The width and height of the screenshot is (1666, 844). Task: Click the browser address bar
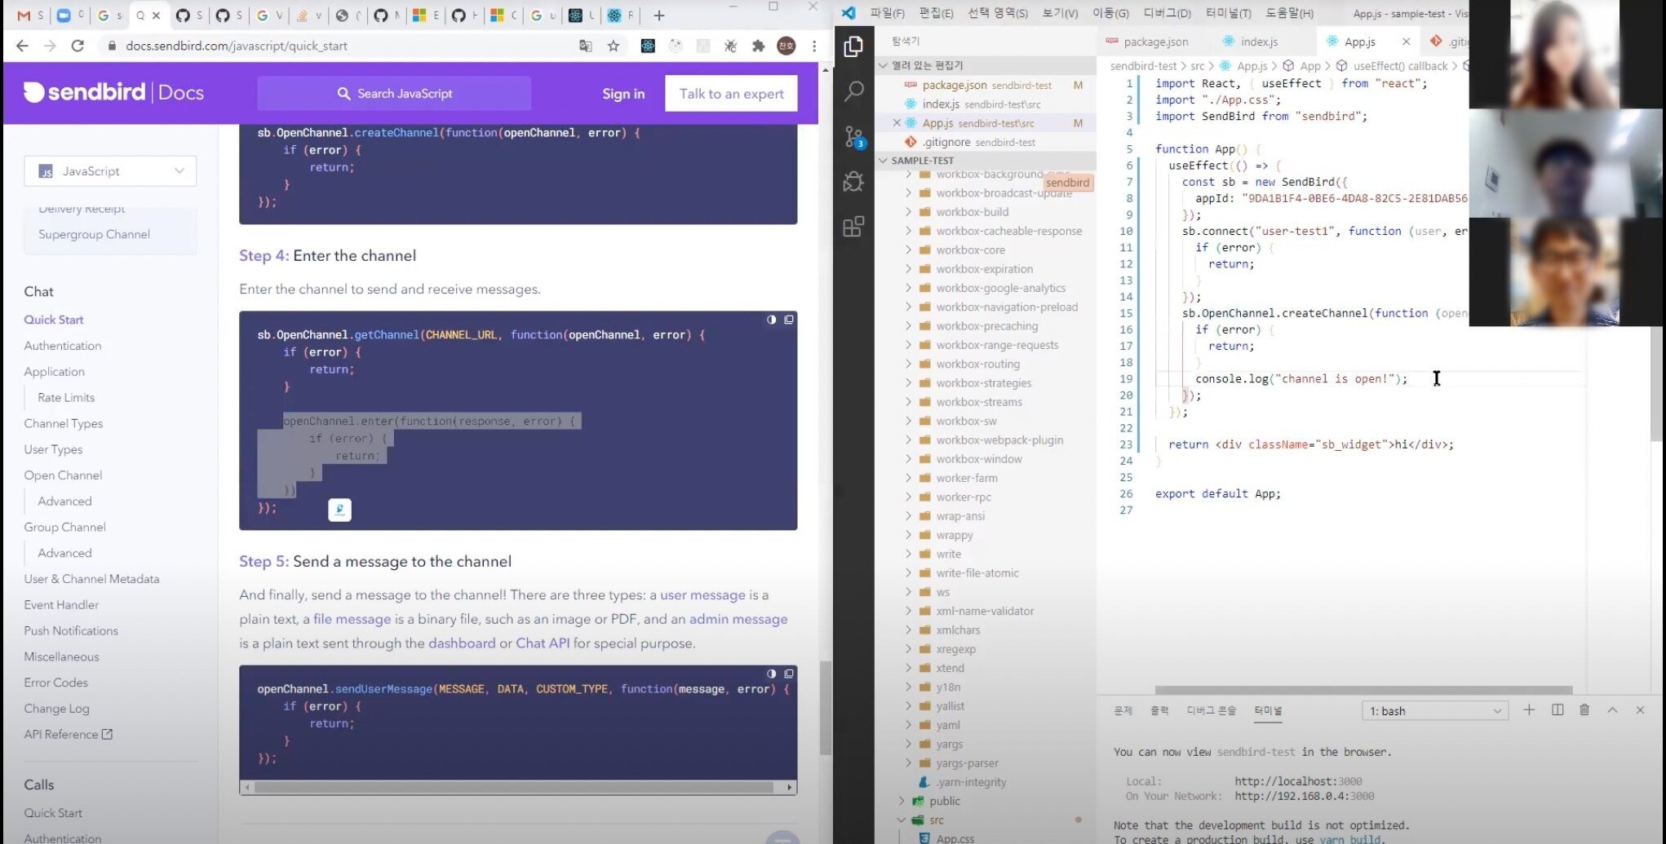point(343,46)
